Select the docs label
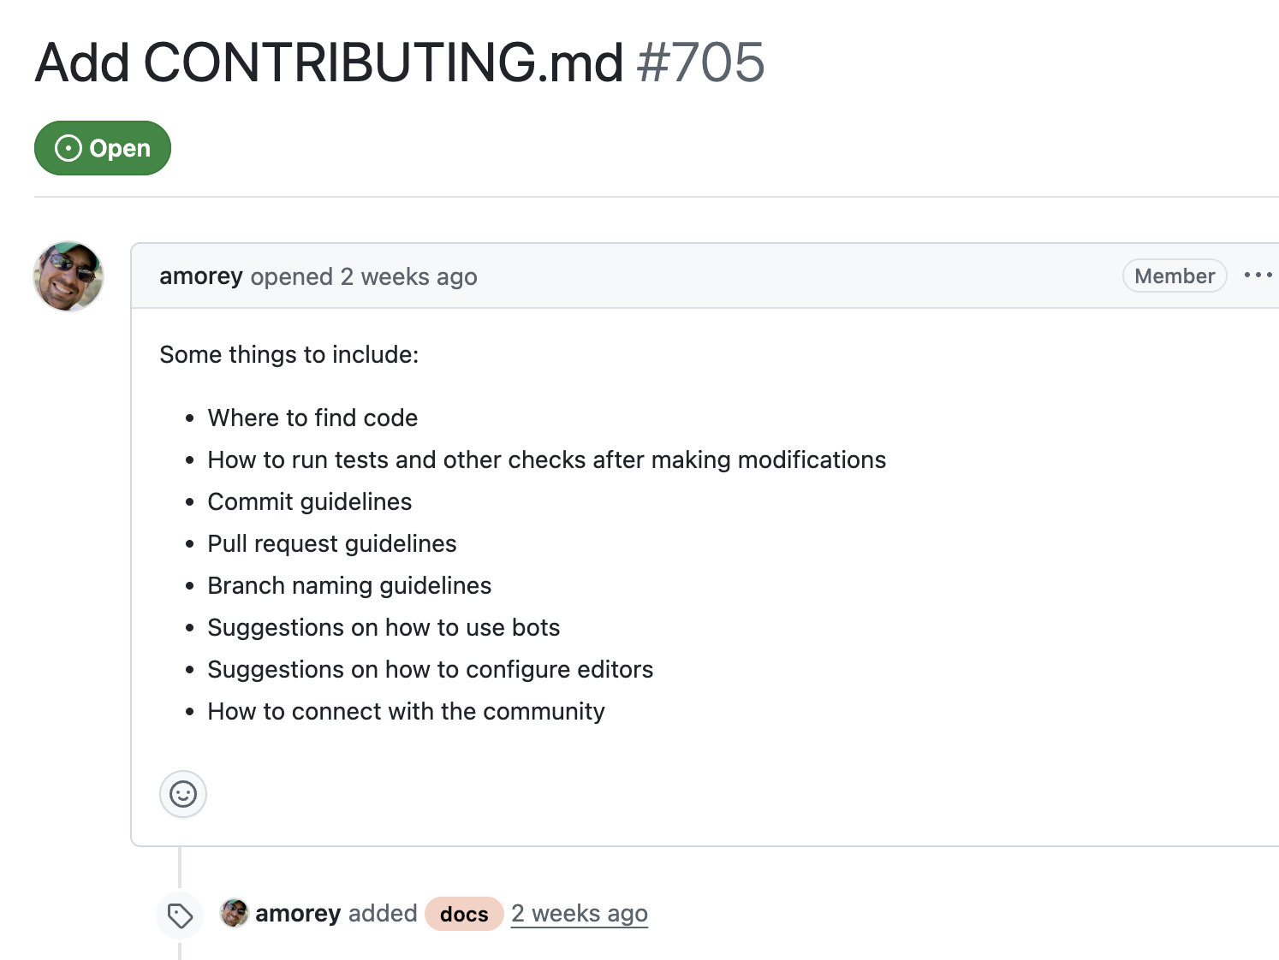Viewport: 1279px width, 960px height. tap(464, 914)
